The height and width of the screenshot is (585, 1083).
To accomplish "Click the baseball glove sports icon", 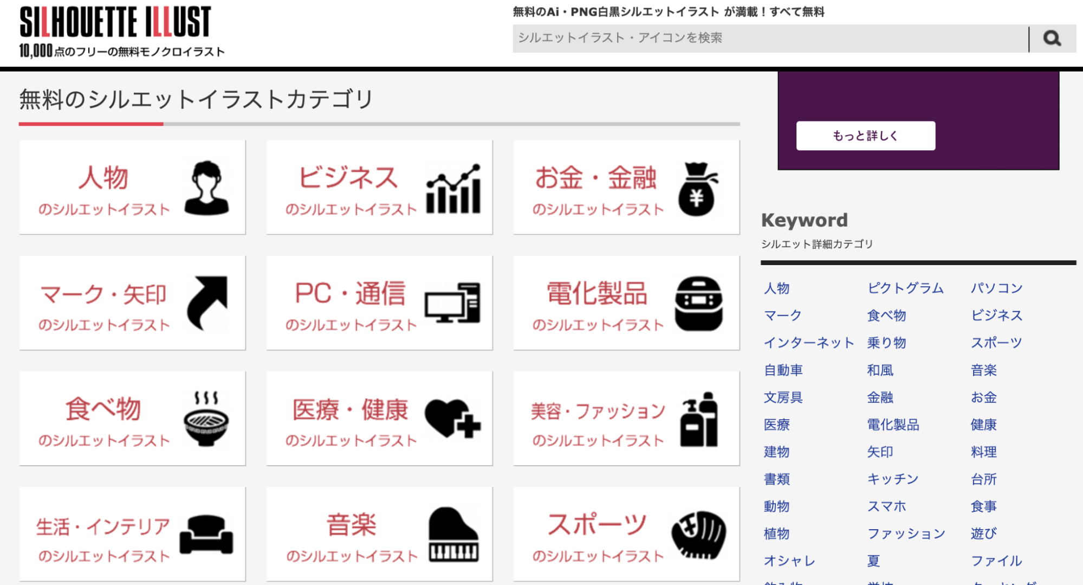I will coord(699,534).
